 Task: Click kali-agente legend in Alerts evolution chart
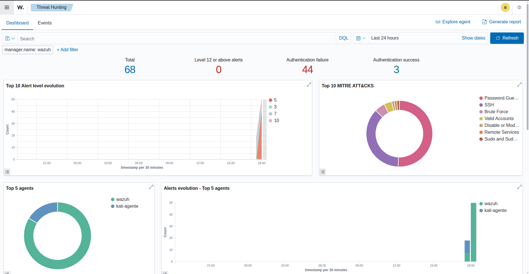coord(493,211)
